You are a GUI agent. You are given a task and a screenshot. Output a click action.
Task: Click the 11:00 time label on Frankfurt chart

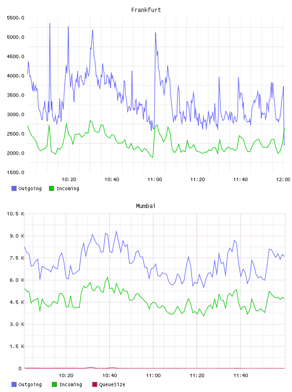coord(155,180)
